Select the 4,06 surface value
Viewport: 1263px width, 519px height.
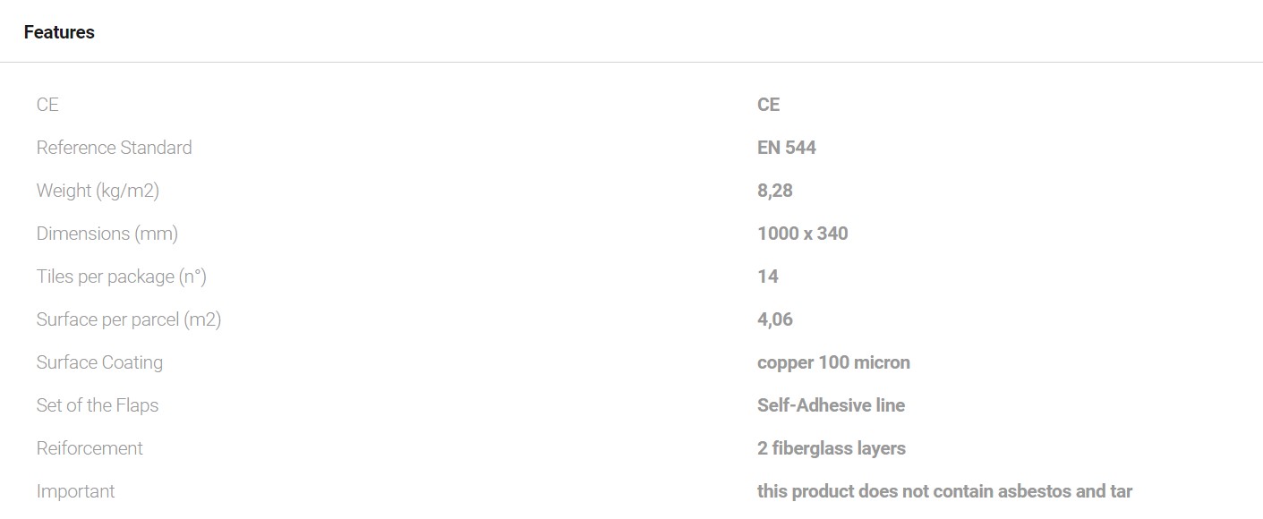tap(774, 319)
